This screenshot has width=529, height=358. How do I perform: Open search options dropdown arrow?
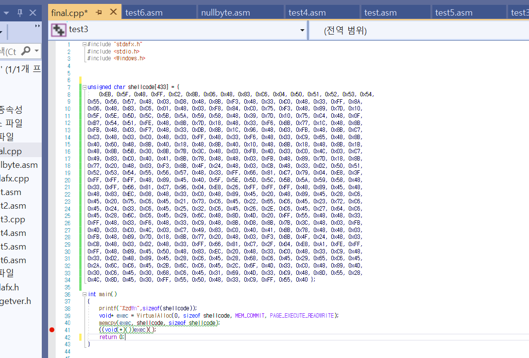tap(36, 51)
